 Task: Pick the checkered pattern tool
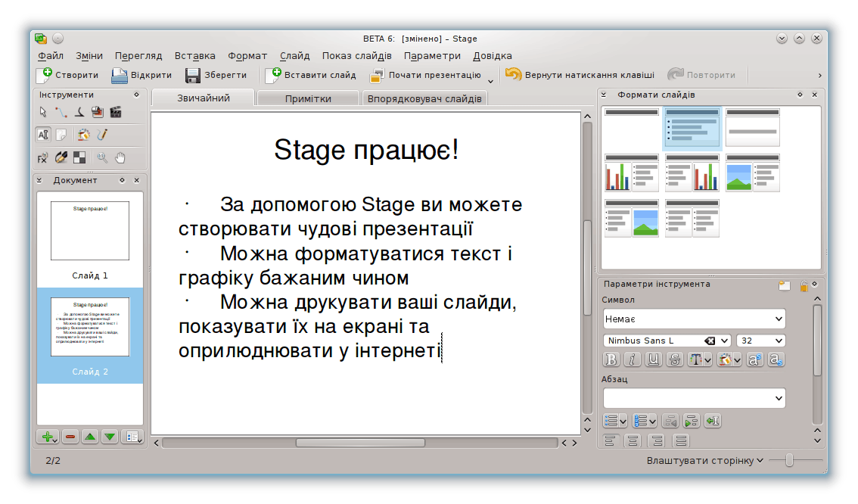pyautogui.click(x=79, y=157)
